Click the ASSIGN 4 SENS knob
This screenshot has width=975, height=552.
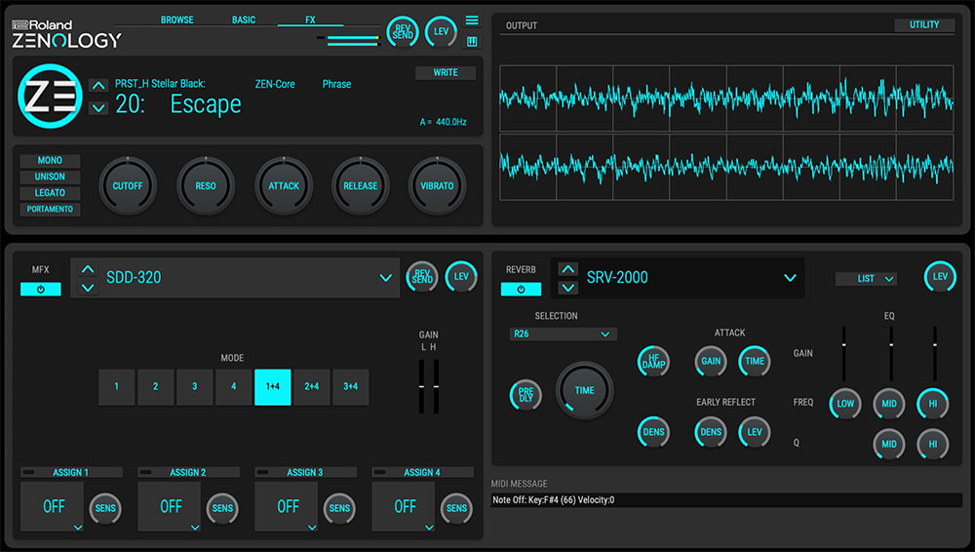pyautogui.click(x=456, y=508)
